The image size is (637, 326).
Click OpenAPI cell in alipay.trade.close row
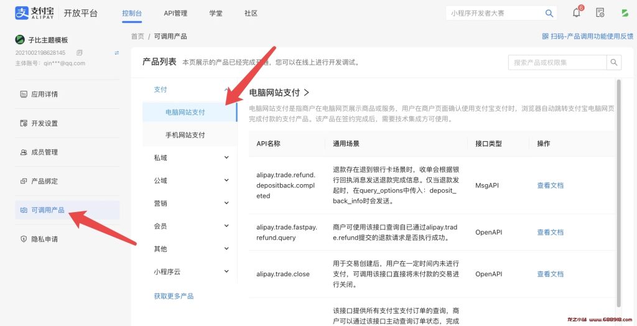coord(489,274)
